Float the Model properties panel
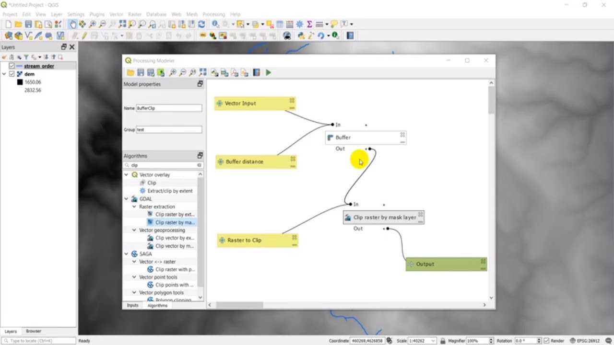Viewport: 614px width, 345px height. click(x=200, y=84)
